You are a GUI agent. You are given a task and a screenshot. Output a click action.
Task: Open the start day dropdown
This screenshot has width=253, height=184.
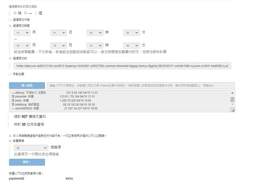(x=59, y=32)
